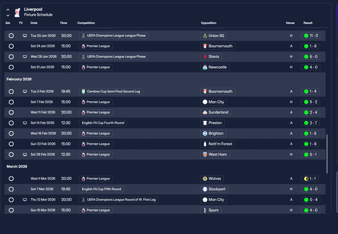
Task: Click the Slavia club crest
Action: (205, 57)
